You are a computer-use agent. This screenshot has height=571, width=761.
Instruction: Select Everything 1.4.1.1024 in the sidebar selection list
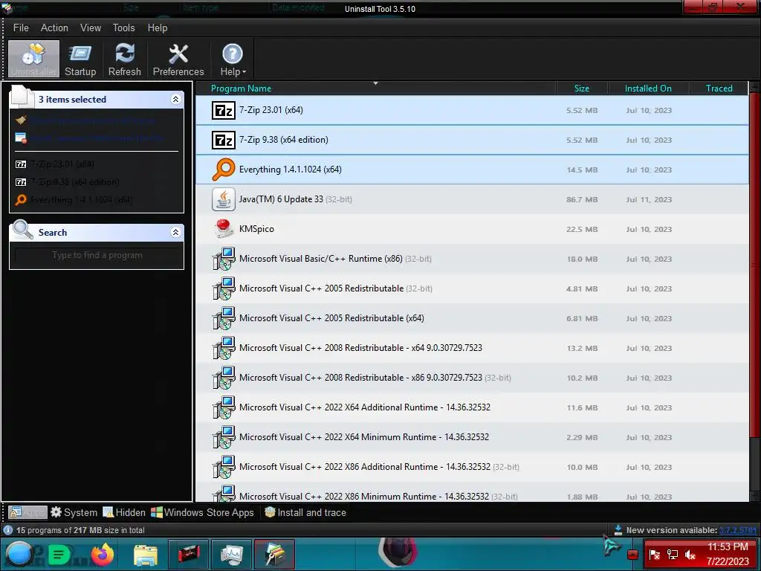coord(74,199)
